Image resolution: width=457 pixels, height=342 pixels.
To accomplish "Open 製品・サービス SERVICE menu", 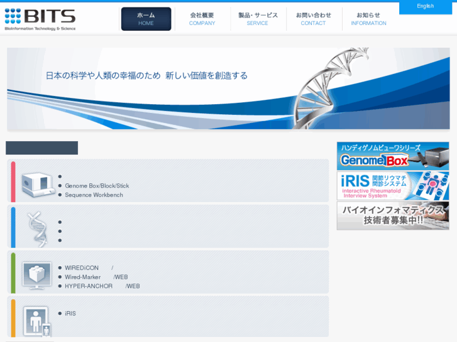I will (x=258, y=19).
